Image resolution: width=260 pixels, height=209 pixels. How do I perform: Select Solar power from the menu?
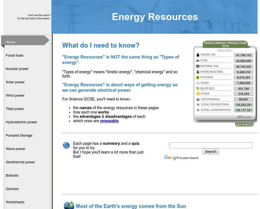(x=15, y=82)
